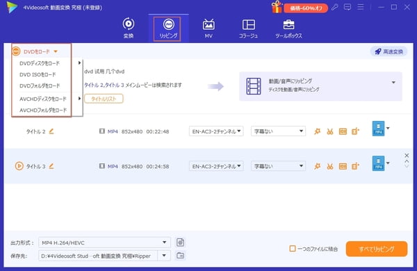Choose AVCHDディスクをロード menu entry
The image size is (417, 271).
click(x=43, y=99)
